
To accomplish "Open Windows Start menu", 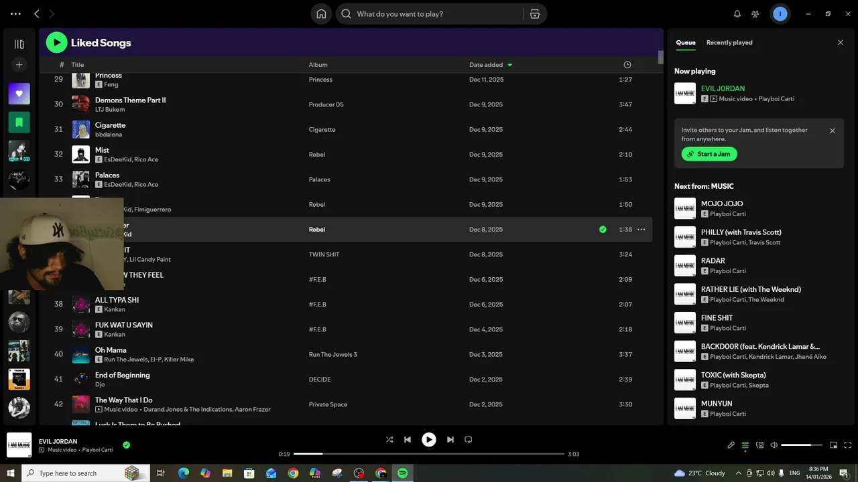I will click(x=10, y=473).
